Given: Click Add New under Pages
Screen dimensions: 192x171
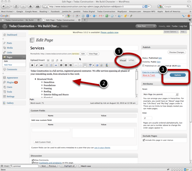Looking at the screenshot, I should (x=8, y=65).
